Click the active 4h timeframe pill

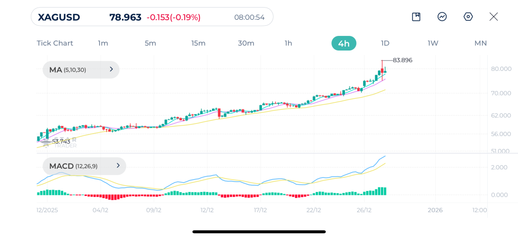coord(344,43)
